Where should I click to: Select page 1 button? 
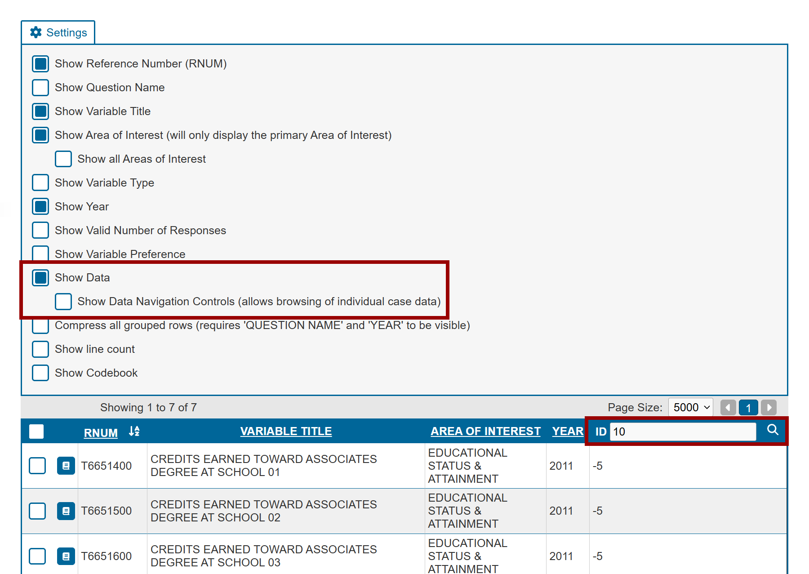(748, 408)
